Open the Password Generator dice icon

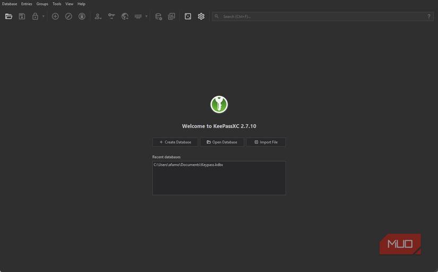pyautogui.click(x=188, y=16)
